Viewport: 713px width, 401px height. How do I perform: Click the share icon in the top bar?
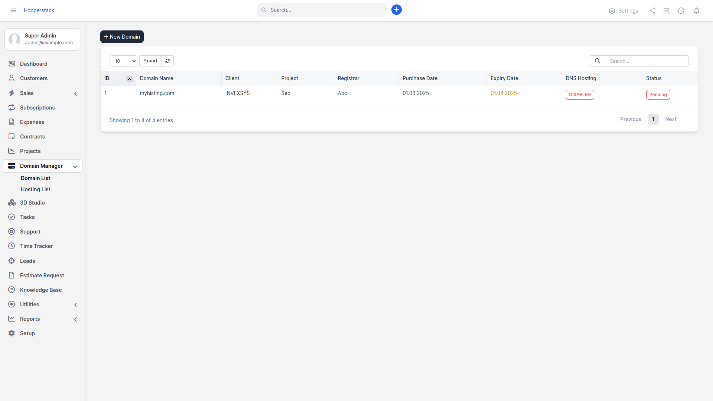pos(652,10)
